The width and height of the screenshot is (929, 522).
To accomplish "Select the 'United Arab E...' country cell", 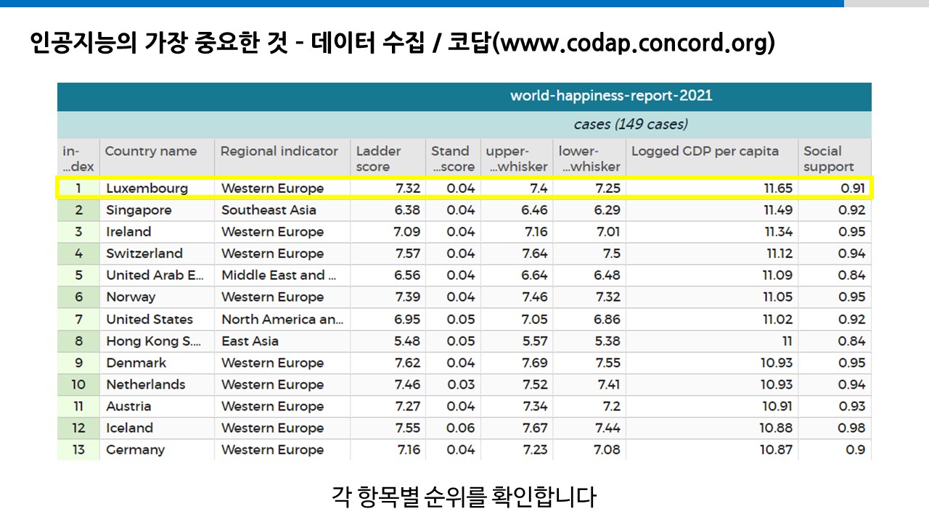I will pos(157,275).
